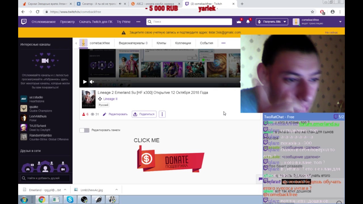Image resolution: width=363 pixels, height=204 pixels.
Task: Click the red browser extension icon
Action: 322,12
